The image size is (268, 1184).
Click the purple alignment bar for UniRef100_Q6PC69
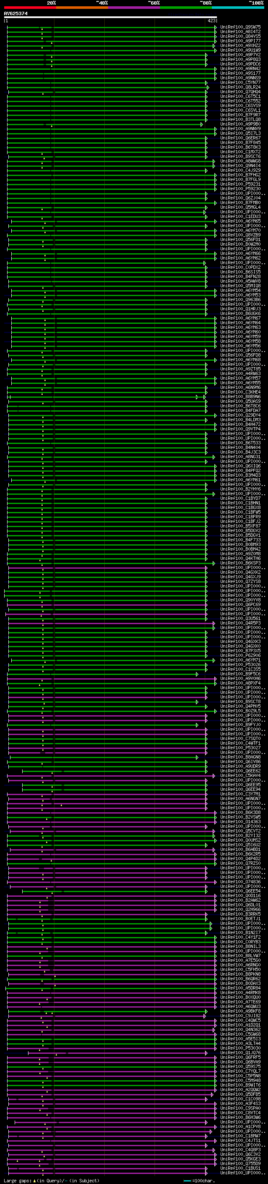coord(107,604)
